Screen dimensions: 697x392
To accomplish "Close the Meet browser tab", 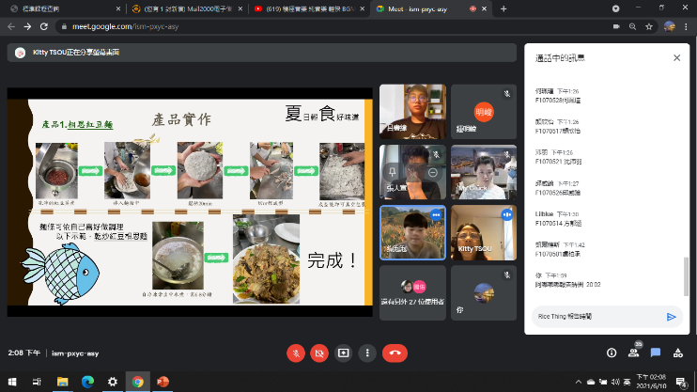I will pyautogui.click(x=484, y=8).
